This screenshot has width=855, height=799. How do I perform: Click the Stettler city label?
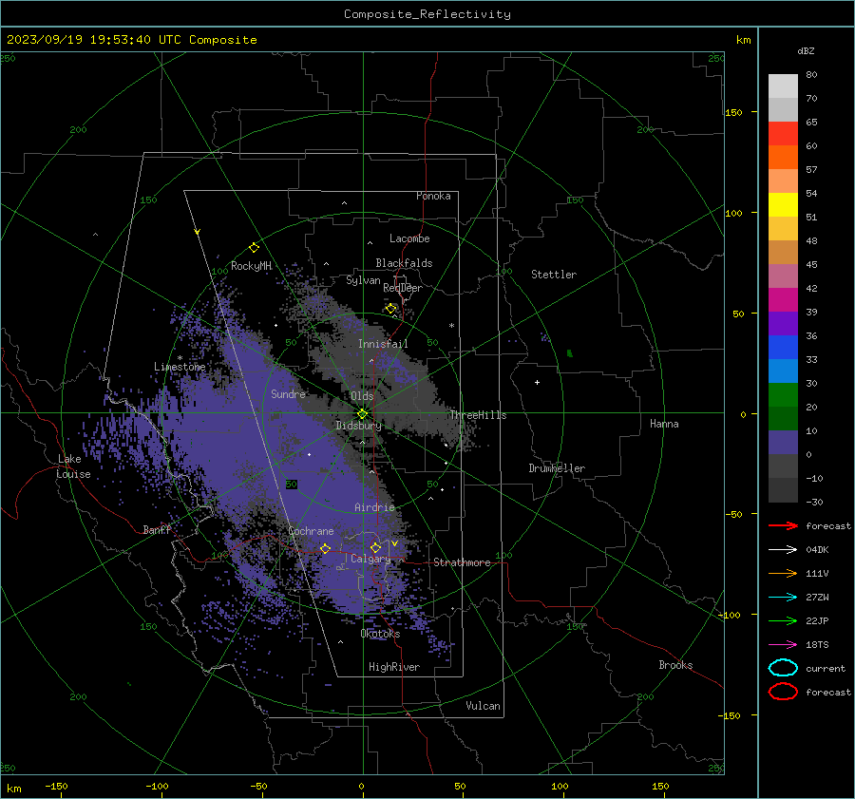click(554, 275)
